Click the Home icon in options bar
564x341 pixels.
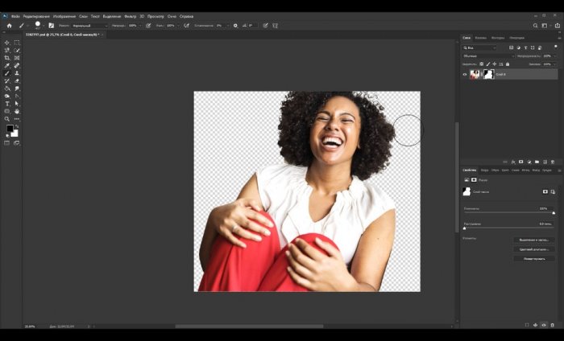tap(9, 26)
